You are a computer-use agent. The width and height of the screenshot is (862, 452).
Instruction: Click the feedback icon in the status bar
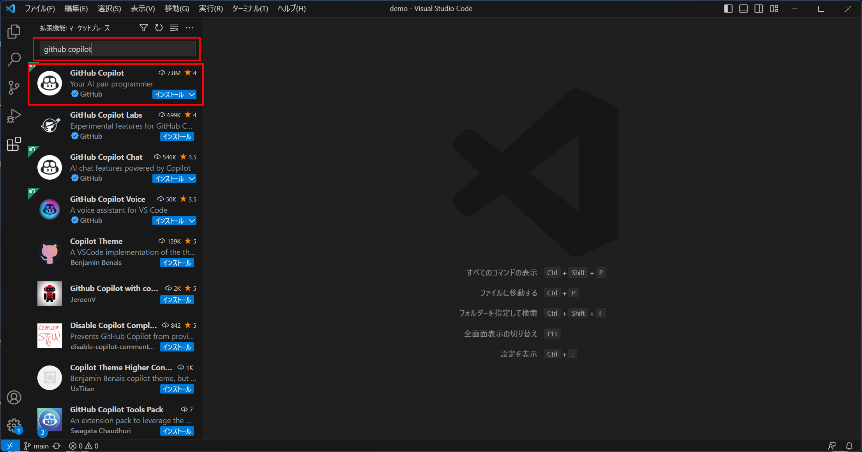pyautogui.click(x=832, y=446)
